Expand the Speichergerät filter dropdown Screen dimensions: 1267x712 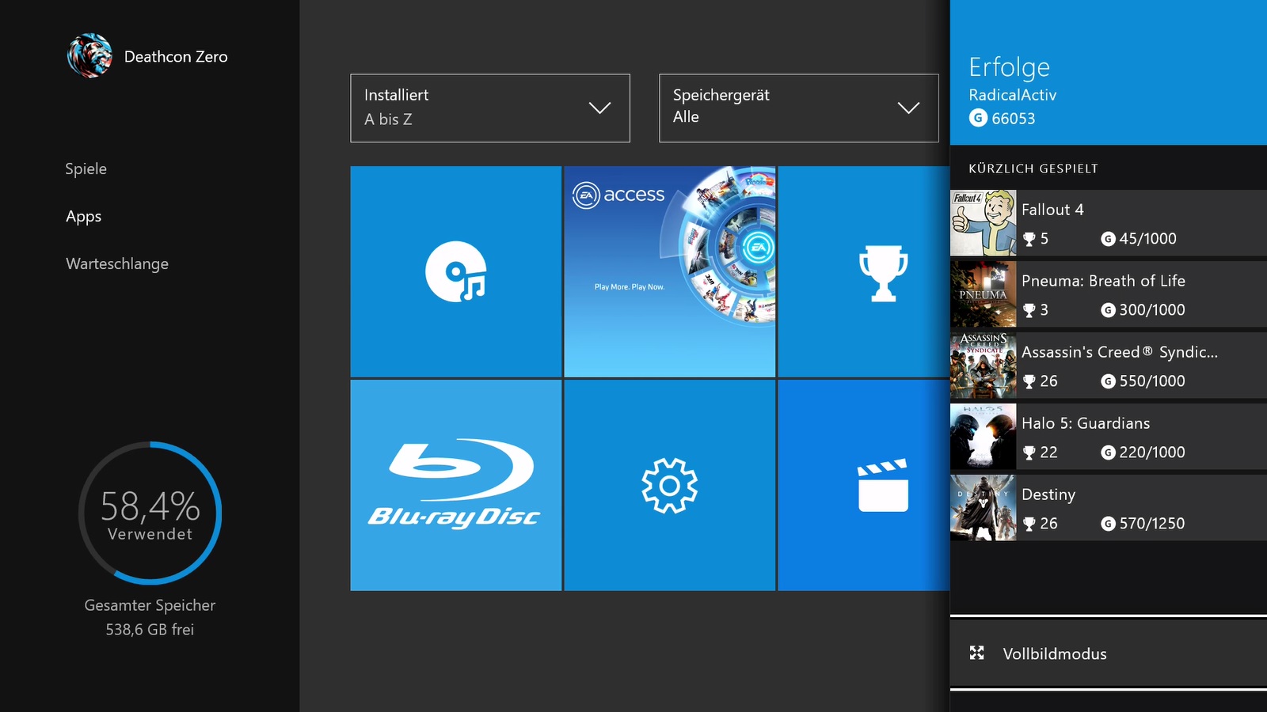click(x=799, y=108)
